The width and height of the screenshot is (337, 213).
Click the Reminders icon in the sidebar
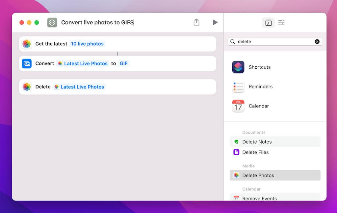pos(238,86)
